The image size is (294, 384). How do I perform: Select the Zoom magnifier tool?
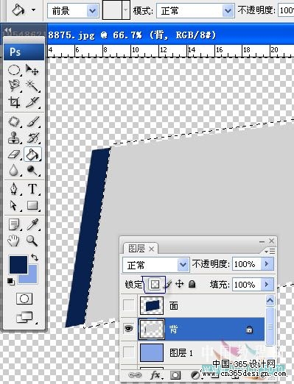[x=32, y=241]
